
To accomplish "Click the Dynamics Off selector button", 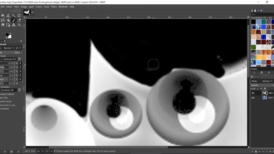I will tap(9, 90).
